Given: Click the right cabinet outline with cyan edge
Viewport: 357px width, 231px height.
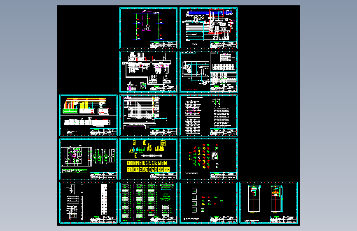Looking at the screenshot, I should click(277, 199).
